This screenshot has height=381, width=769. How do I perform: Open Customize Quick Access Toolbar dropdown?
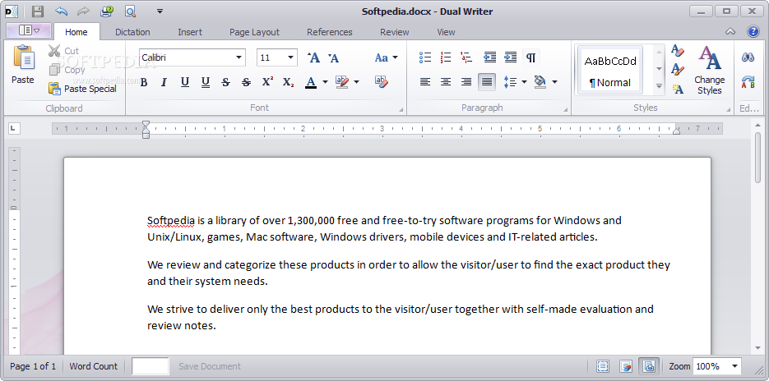160,11
